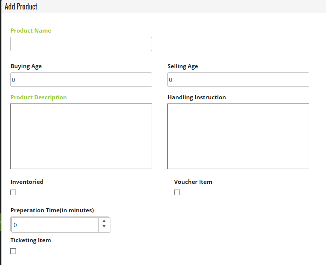Click the Inventoried label text

click(x=27, y=182)
